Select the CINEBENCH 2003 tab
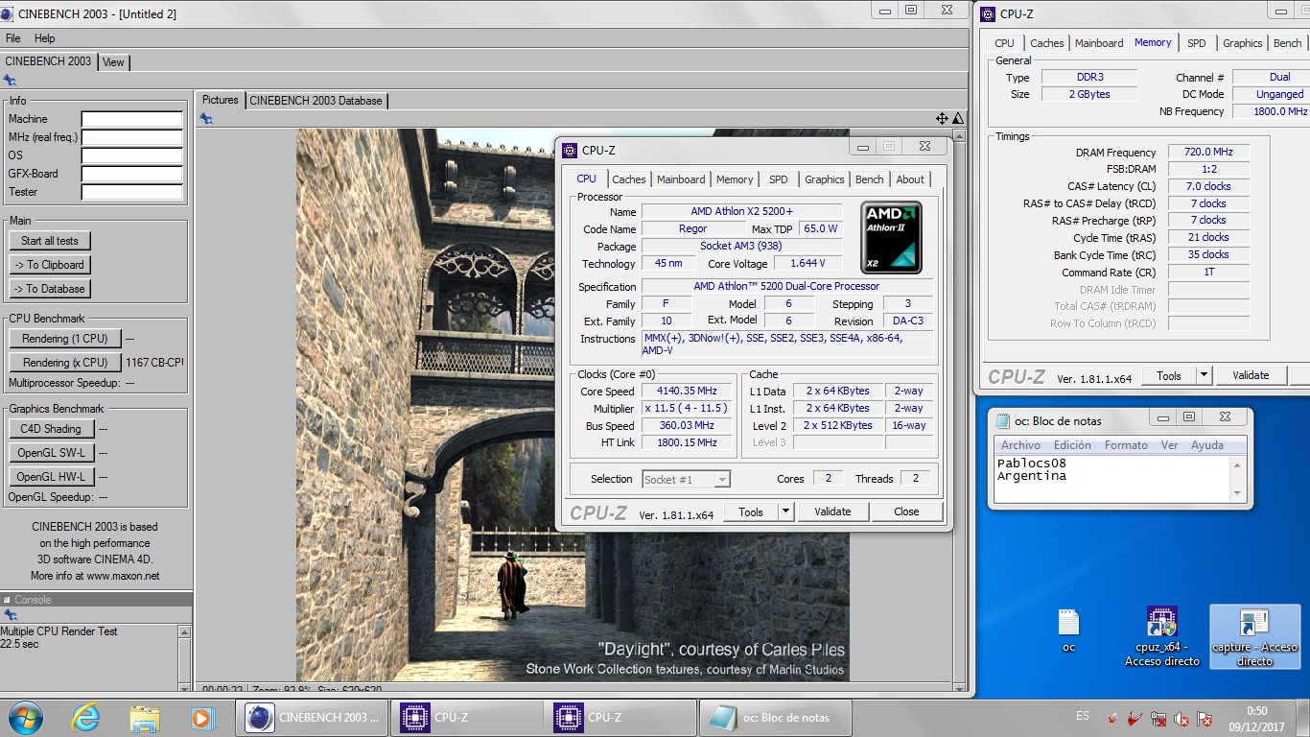 48,61
